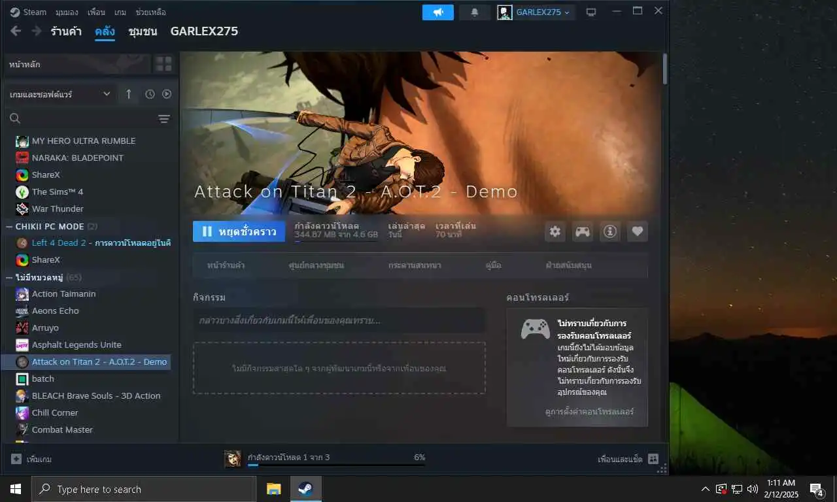This screenshot has height=502, width=837.
Task: Click the activity post text box
Action: point(339,321)
